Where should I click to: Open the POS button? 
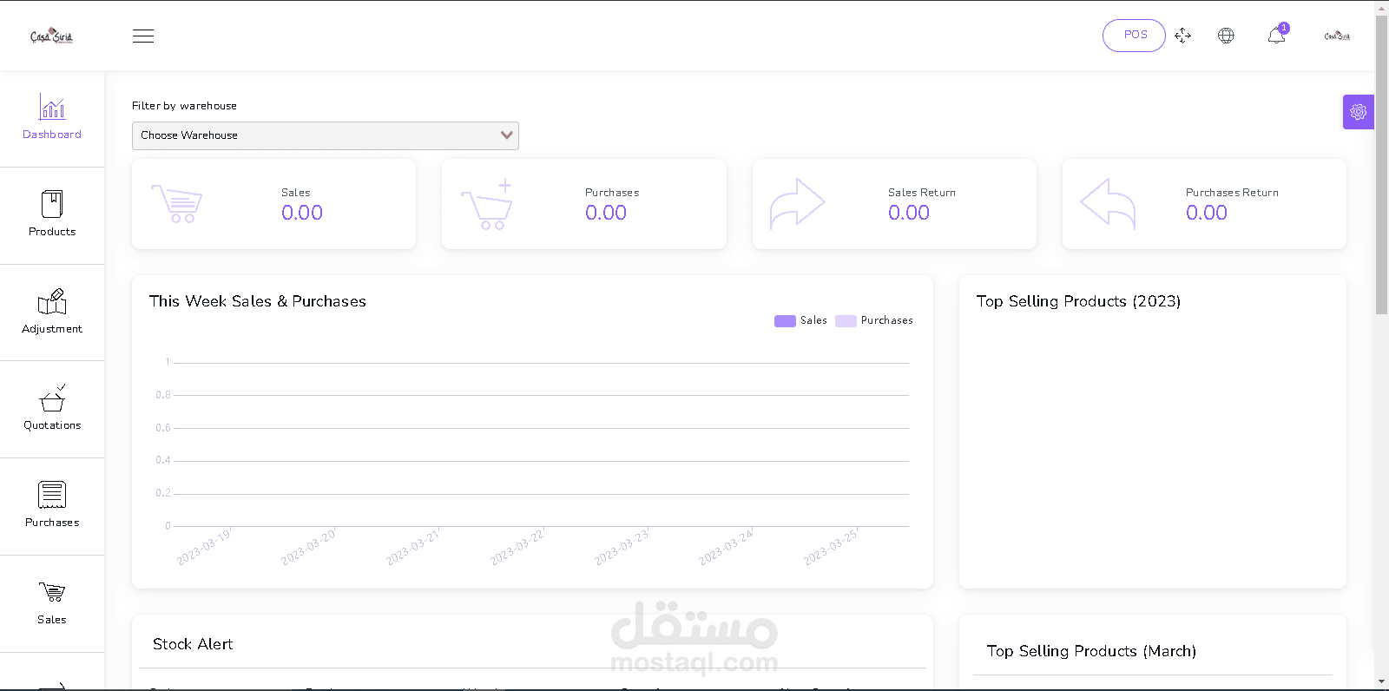point(1134,36)
